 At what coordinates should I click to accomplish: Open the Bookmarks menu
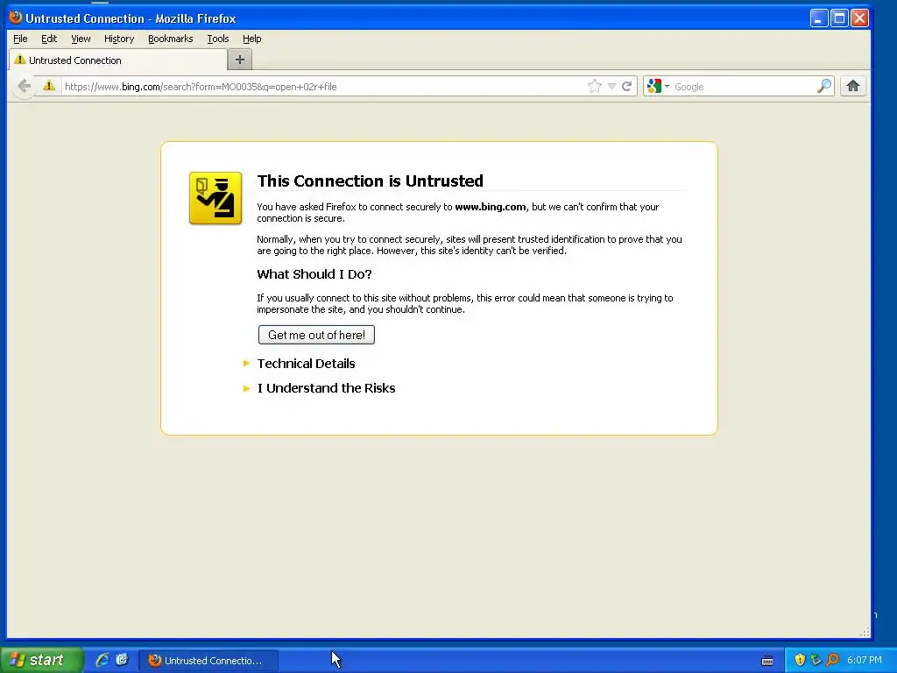[171, 39]
